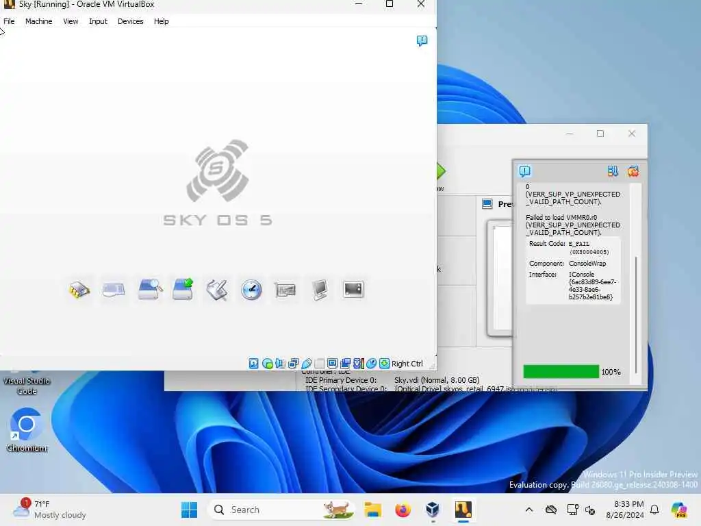This screenshot has height=526, width=701.
Task: Click the network adapters status icon
Action: click(293, 364)
